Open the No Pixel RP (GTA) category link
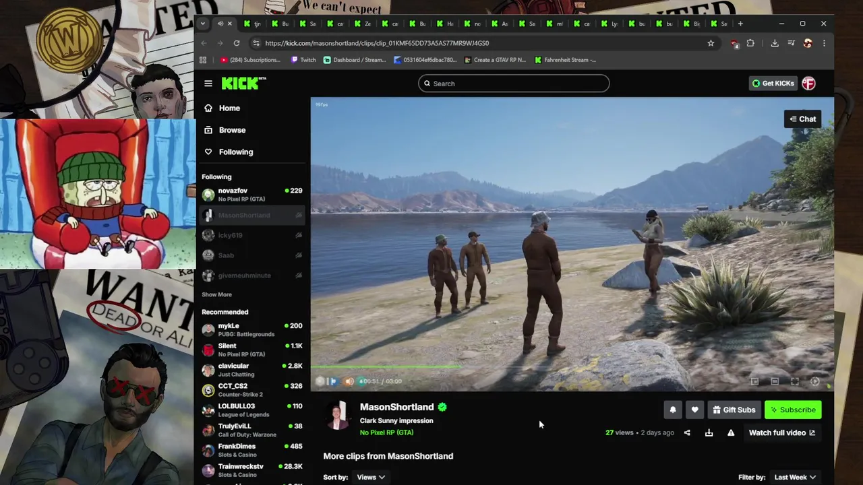 [x=386, y=432]
